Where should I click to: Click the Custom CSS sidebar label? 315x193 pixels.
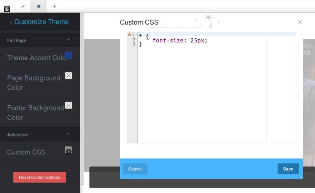(26, 152)
